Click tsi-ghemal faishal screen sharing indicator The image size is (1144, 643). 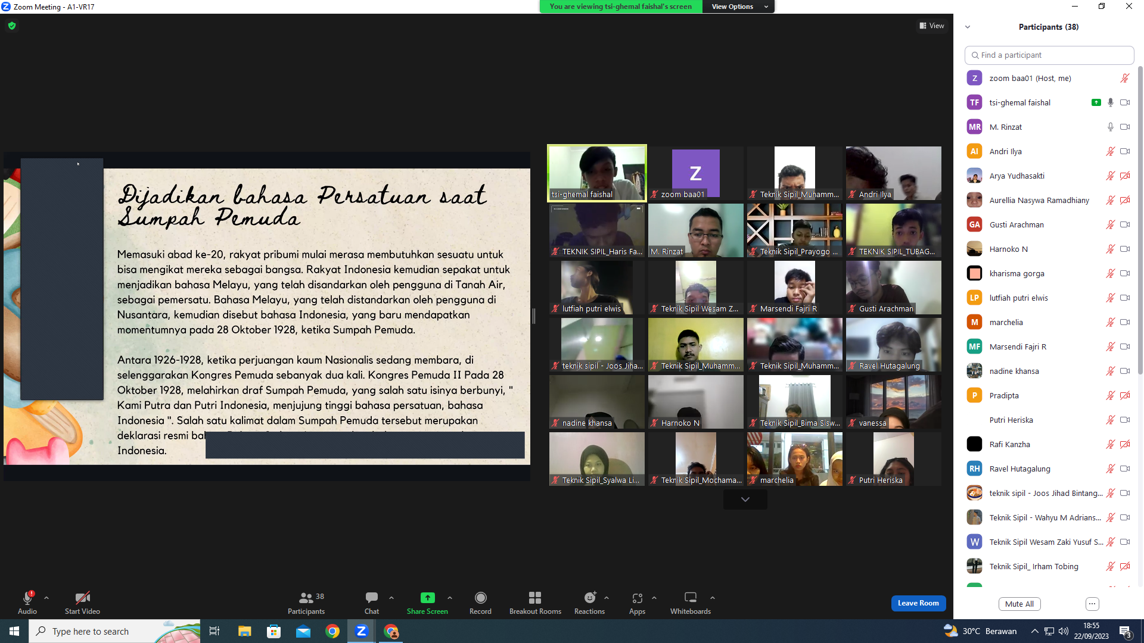pyautogui.click(x=1096, y=102)
